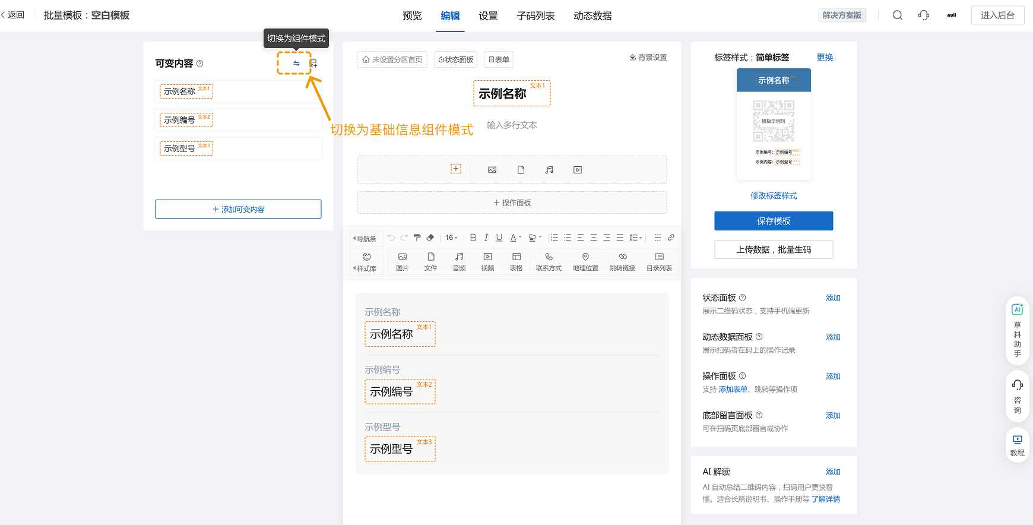1033x525 pixels.
Task: Insert 跳转链接 jump link
Action: pos(622,262)
